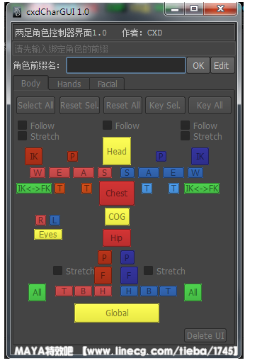This screenshot has height=363, width=262.
Task: Select the yellow Global controller
Action: pyautogui.click(x=117, y=313)
